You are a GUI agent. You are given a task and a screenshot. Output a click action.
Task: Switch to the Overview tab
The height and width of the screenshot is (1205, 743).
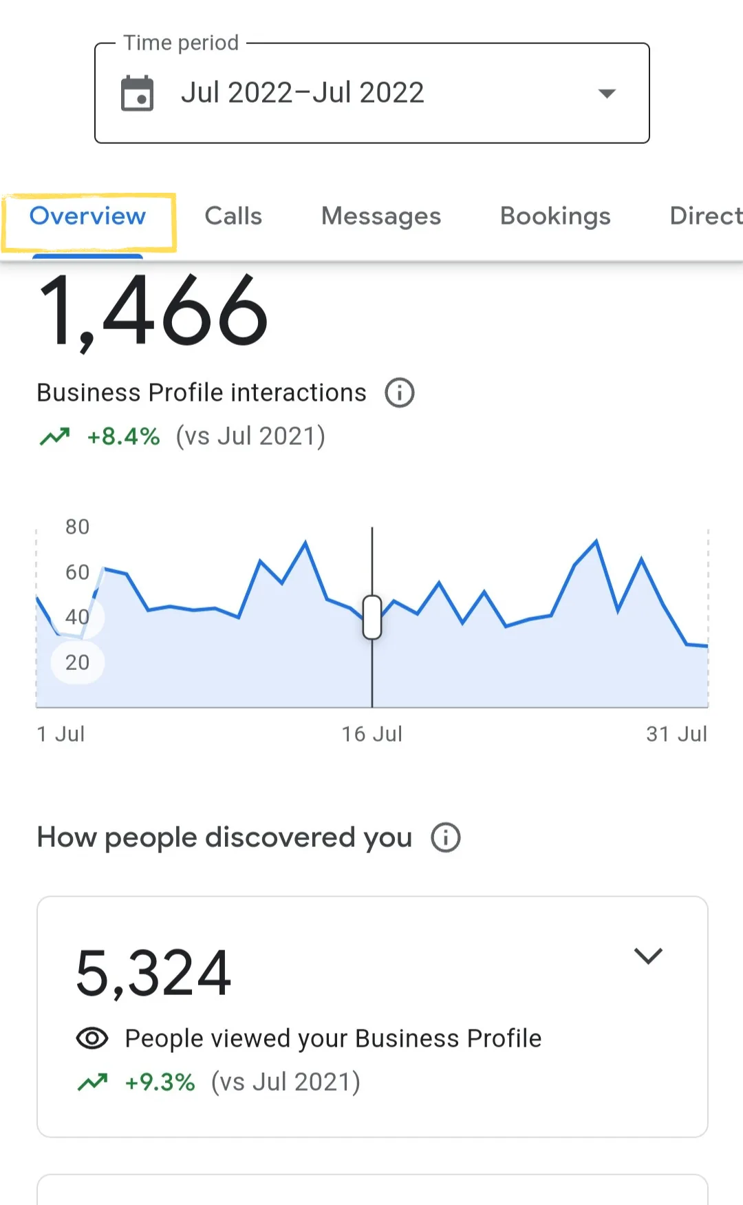click(x=88, y=216)
